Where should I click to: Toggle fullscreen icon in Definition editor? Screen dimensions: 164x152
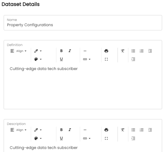[x=106, y=59]
